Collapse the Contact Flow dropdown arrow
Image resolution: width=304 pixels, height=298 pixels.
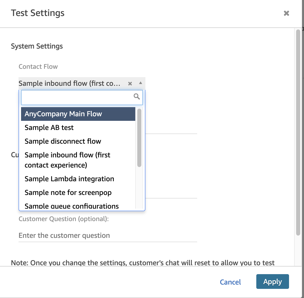pyautogui.click(x=141, y=83)
